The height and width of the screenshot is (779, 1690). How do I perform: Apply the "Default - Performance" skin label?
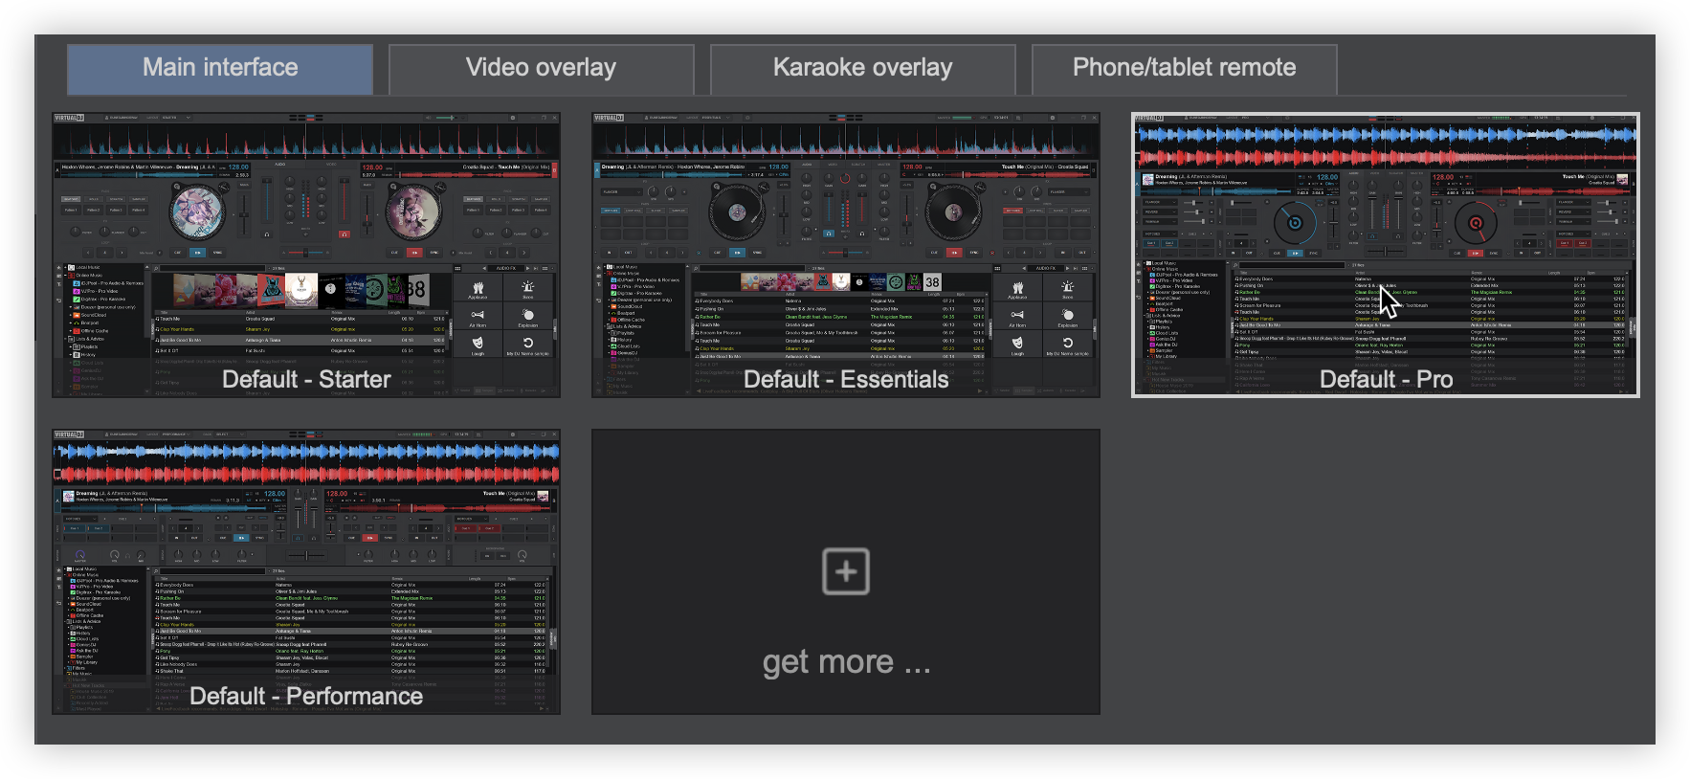coord(306,696)
